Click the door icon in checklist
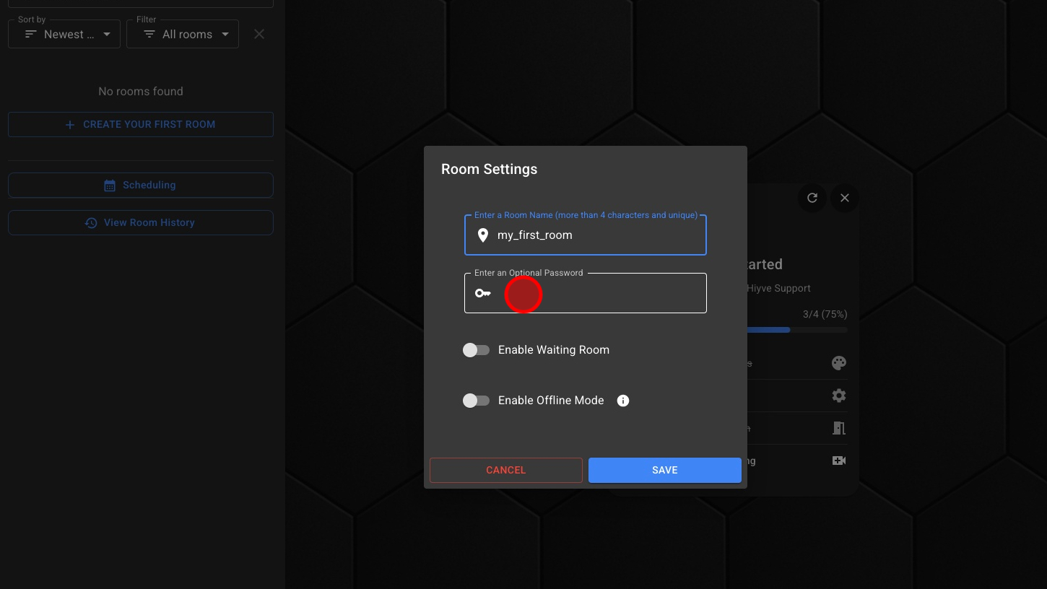The image size is (1047, 589). [x=838, y=428]
